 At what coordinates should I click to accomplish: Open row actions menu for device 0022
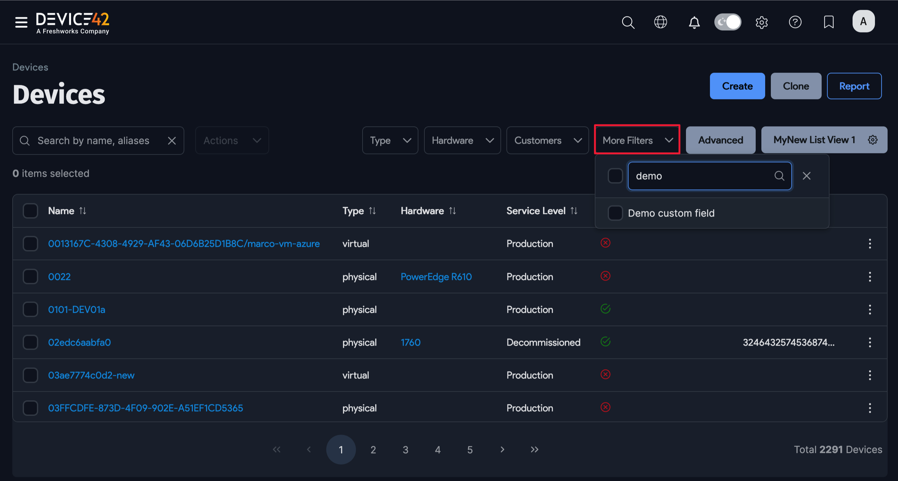tap(870, 276)
